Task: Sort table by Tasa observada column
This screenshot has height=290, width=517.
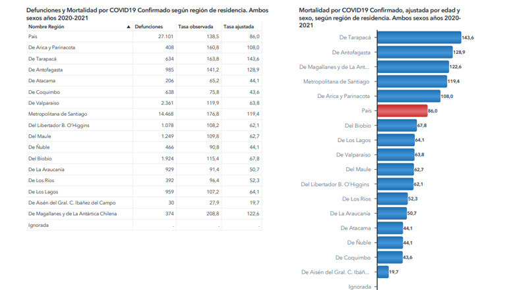Action: point(192,27)
